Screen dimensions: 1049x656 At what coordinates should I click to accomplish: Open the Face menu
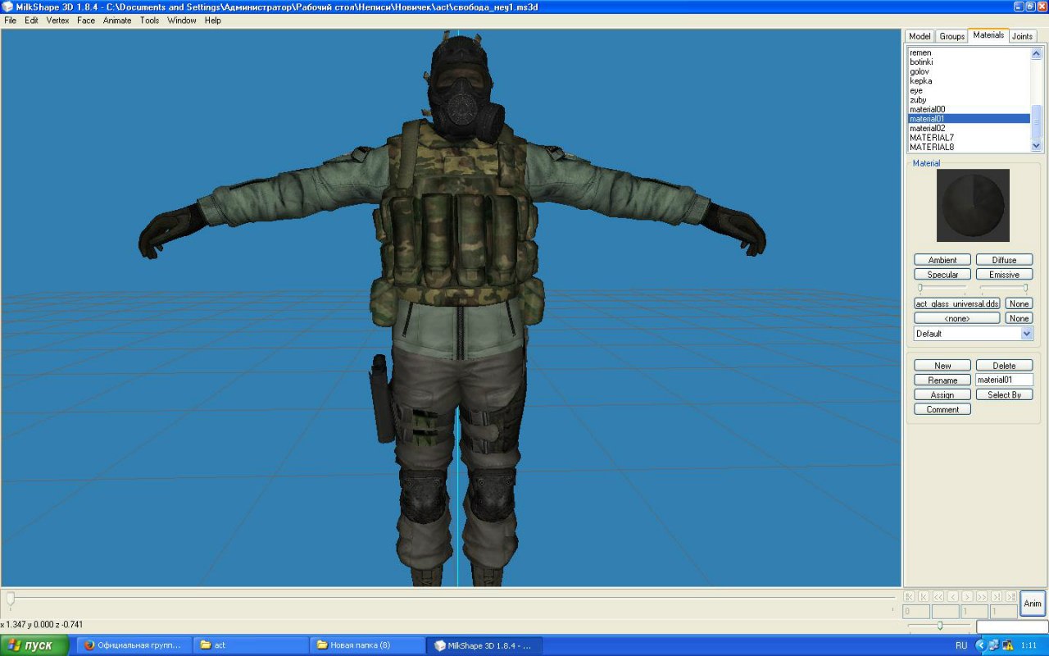coord(86,20)
